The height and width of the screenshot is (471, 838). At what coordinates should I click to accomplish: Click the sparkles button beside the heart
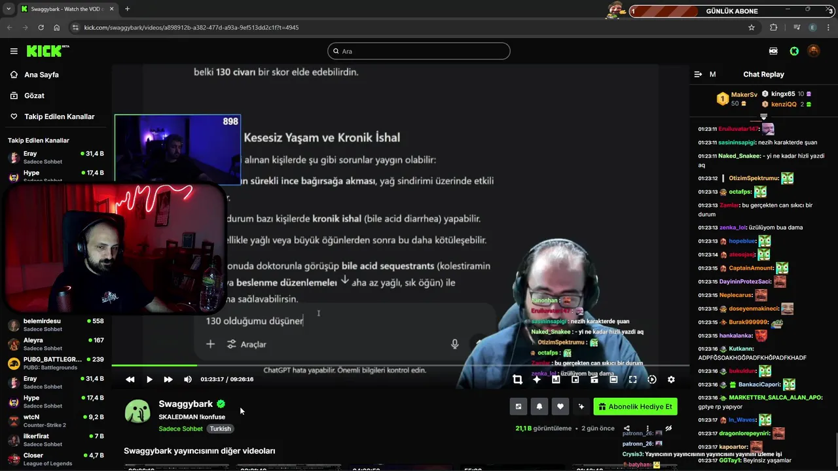tap(581, 406)
